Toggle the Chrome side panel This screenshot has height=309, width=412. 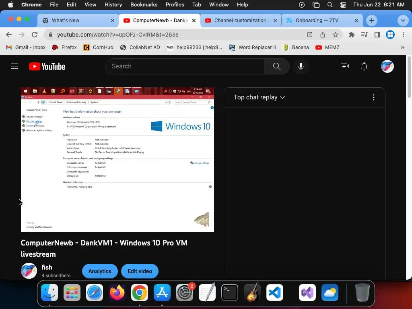coord(377,35)
